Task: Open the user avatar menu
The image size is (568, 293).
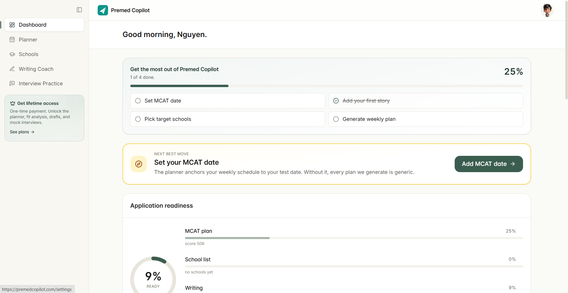Action: click(547, 10)
